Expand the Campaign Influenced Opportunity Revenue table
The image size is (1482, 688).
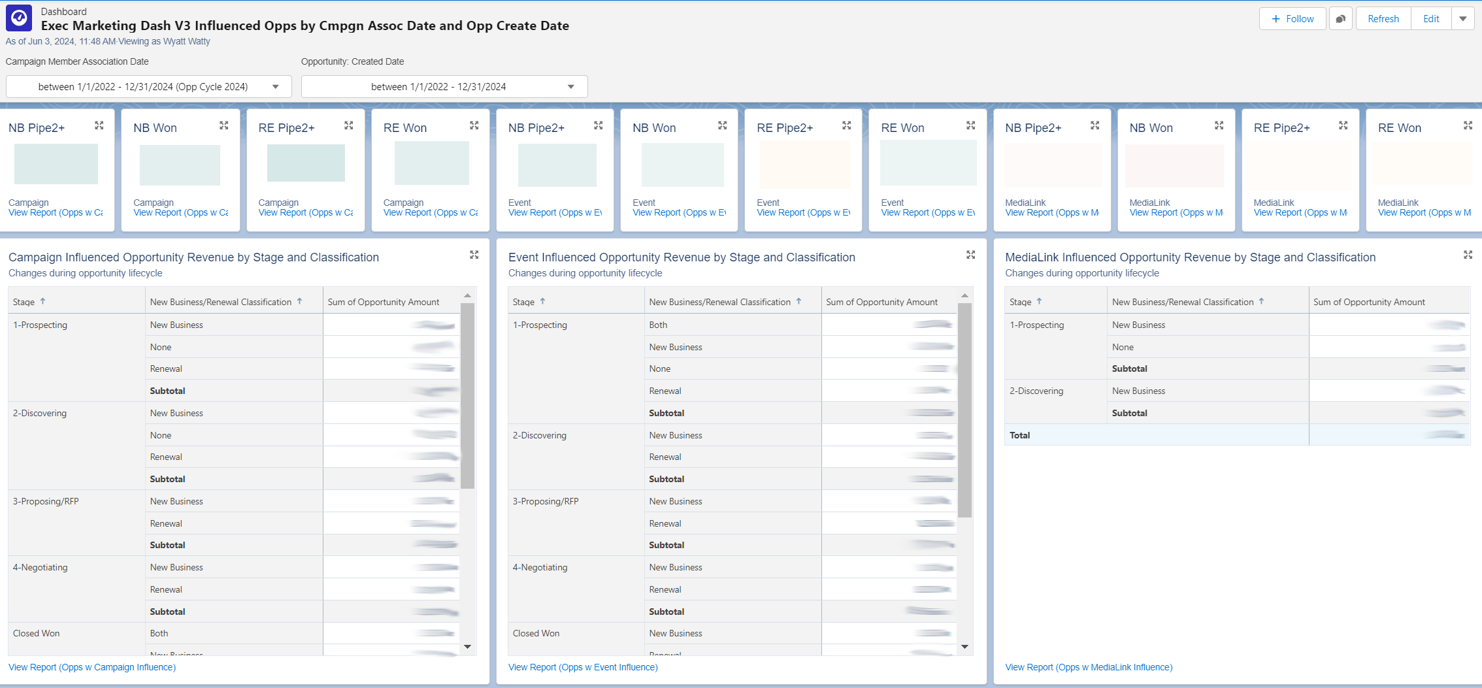tap(474, 255)
